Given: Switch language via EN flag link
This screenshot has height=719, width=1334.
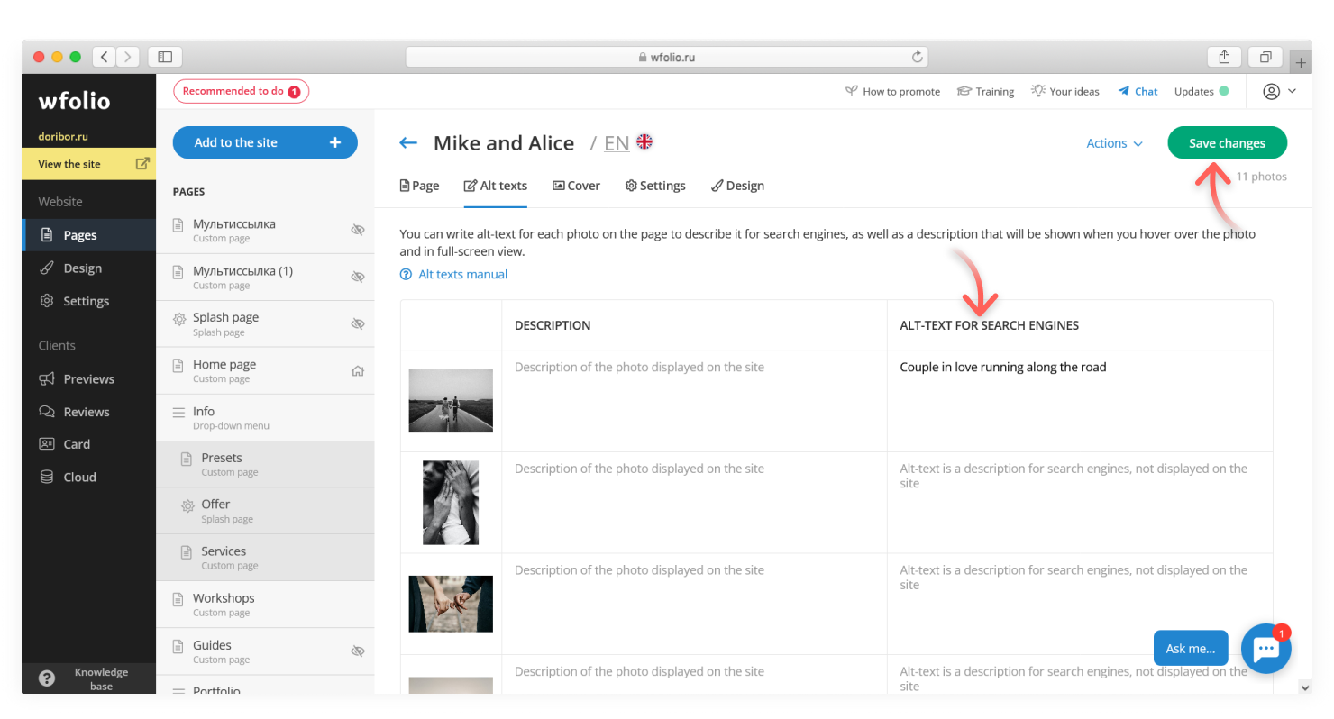Looking at the screenshot, I should [628, 142].
